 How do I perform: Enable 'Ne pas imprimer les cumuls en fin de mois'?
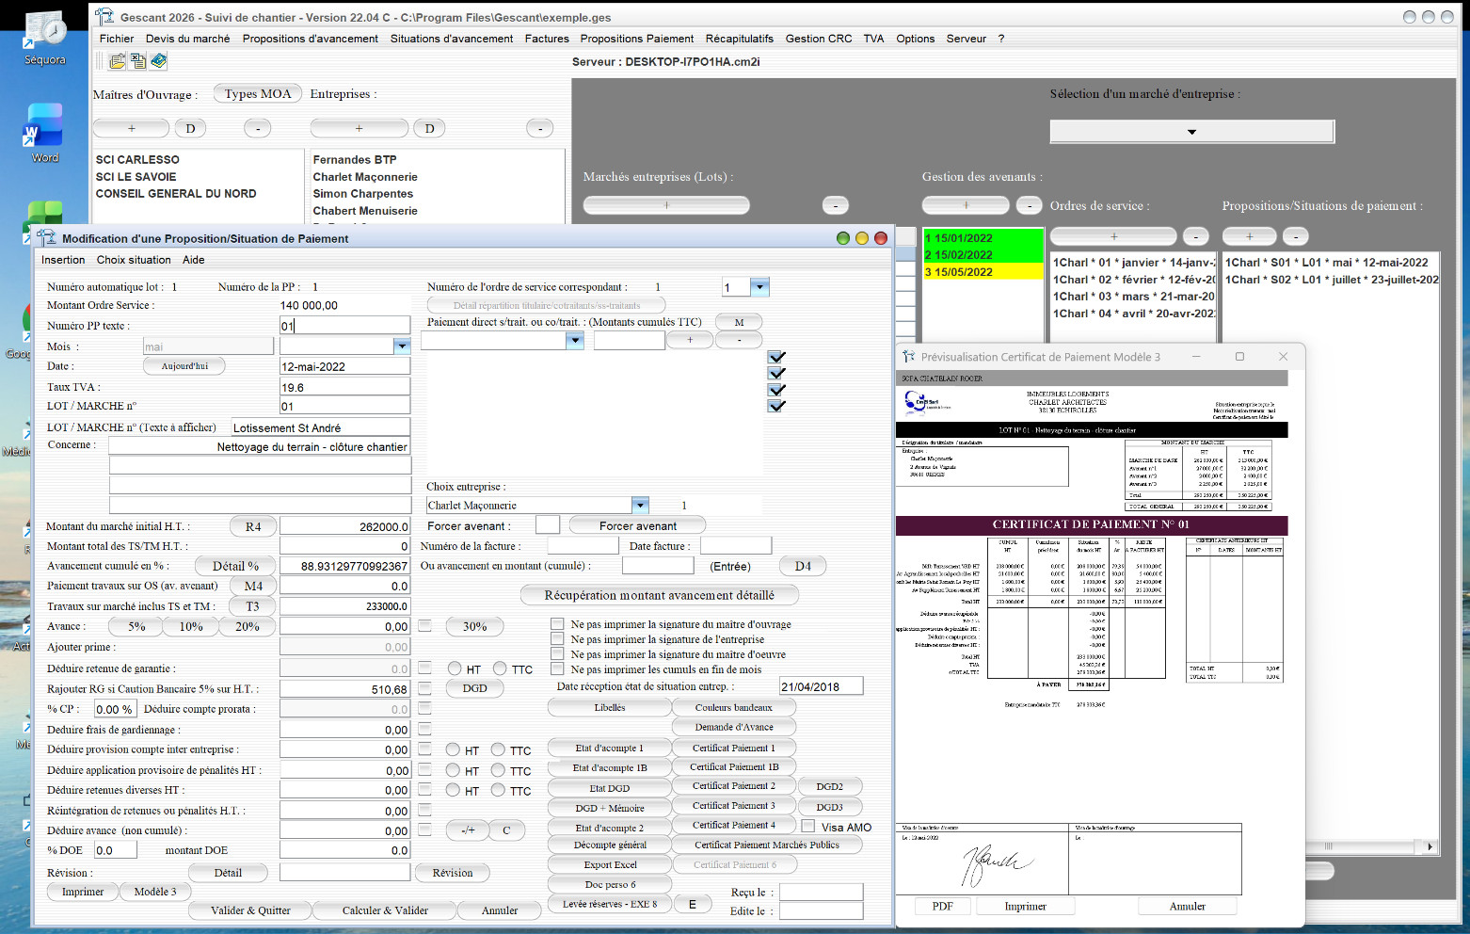click(x=558, y=668)
